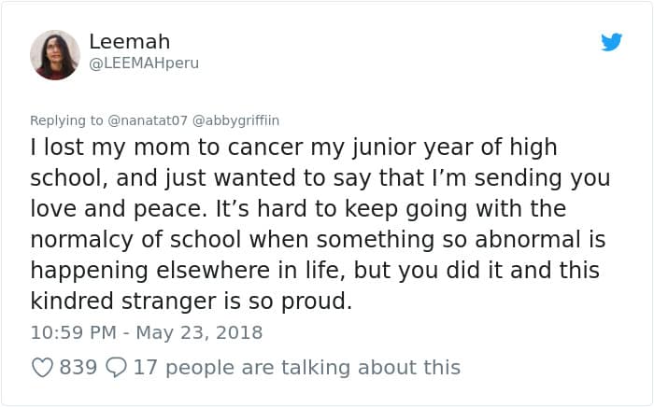Click the Twitter bird logo
The width and height of the screenshot is (654, 407).
pyautogui.click(x=611, y=43)
